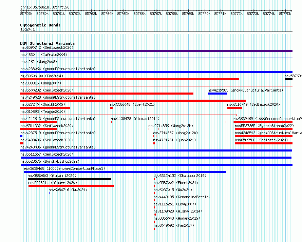Image resolution: width=302 pixels, height=242 pixels.
Task: Click the dgv3060n100 (Coe2014) label
Action: pos(42,76)
